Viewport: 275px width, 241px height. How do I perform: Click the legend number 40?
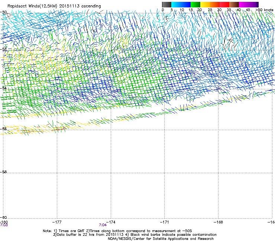coord(239,10)
